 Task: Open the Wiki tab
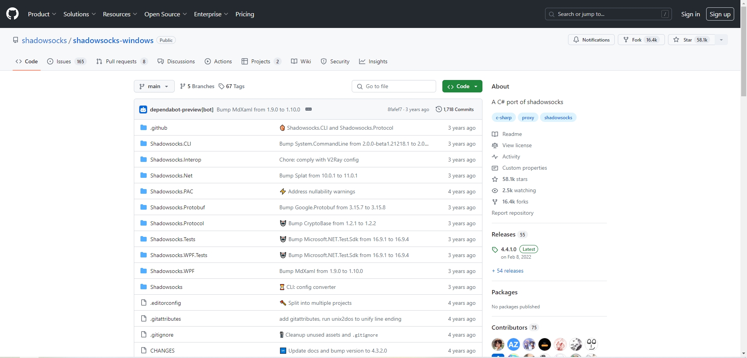click(x=301, y=61)
